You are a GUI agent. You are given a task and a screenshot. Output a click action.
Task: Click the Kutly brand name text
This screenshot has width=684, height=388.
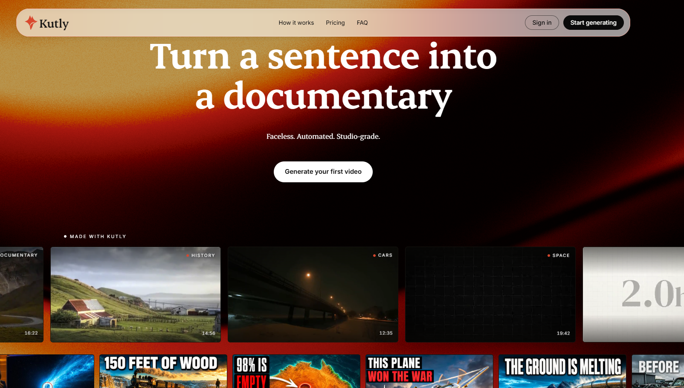pyautogui.click(x=54, y=23)
